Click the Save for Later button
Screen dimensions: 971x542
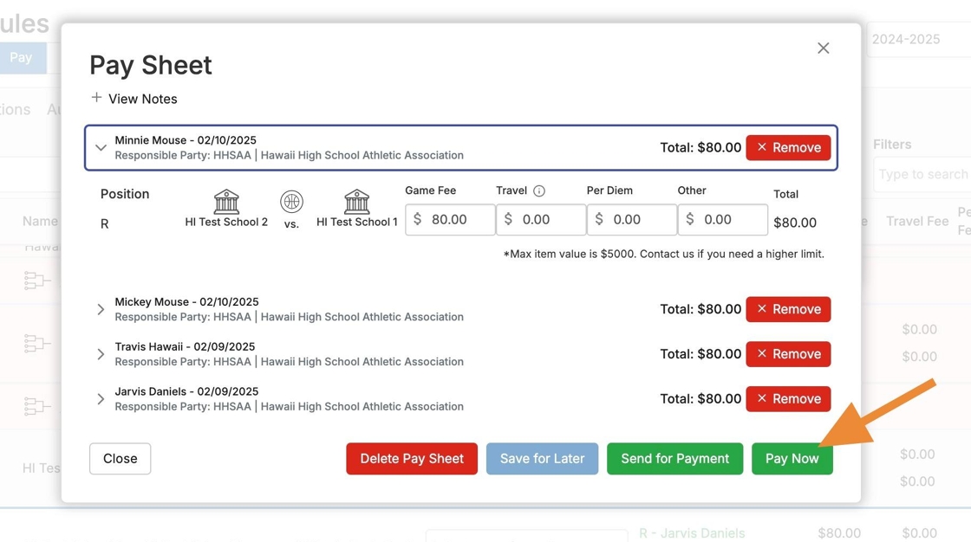(542, 459)
